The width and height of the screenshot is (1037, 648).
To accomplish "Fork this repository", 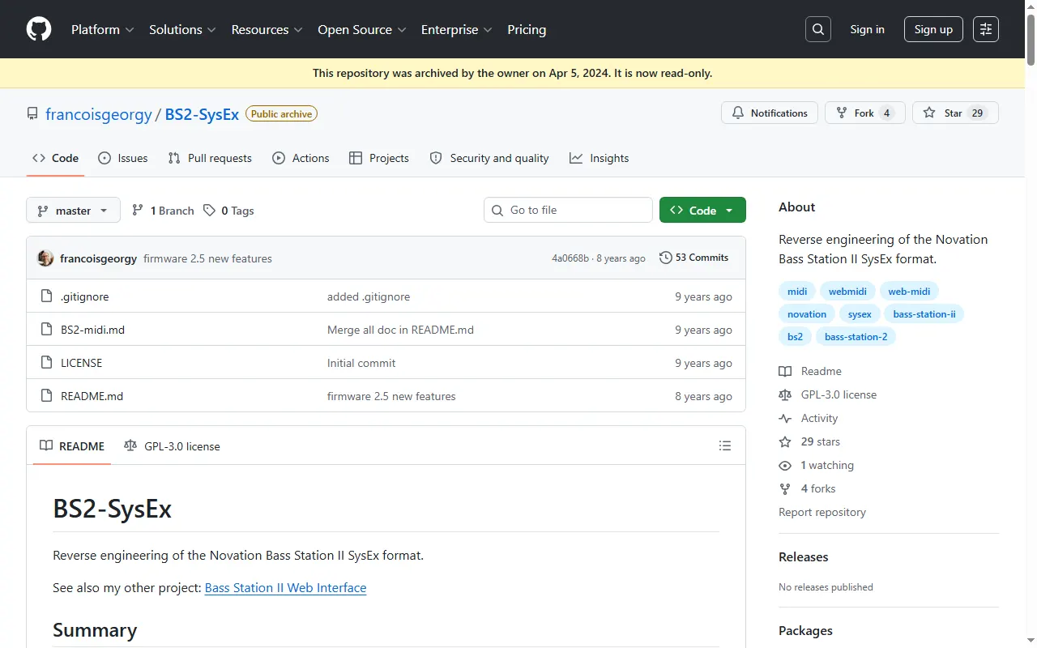I will tap(864, 113).
